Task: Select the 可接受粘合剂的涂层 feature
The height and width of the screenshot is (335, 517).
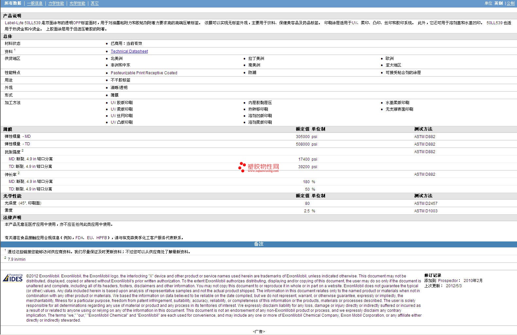Action: (403, 73)
